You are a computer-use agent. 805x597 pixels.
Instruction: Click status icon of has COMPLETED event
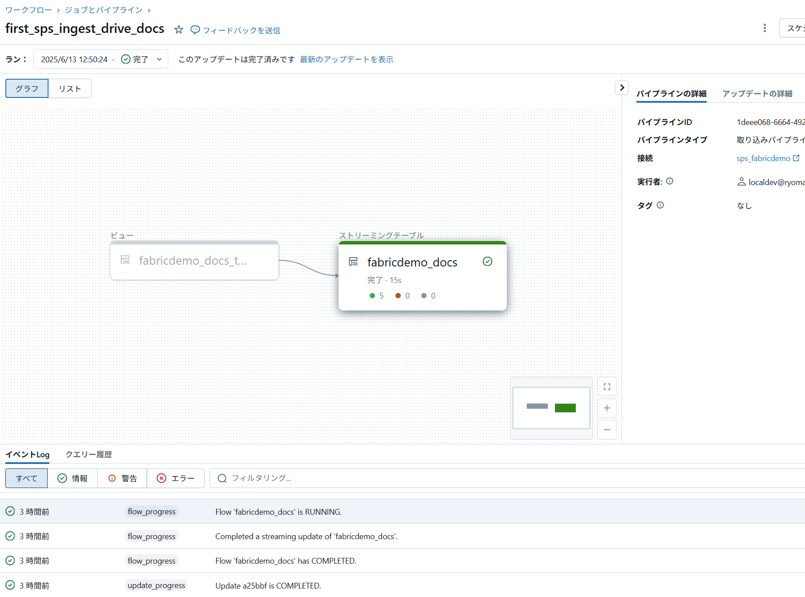click(x=10, y=561)
